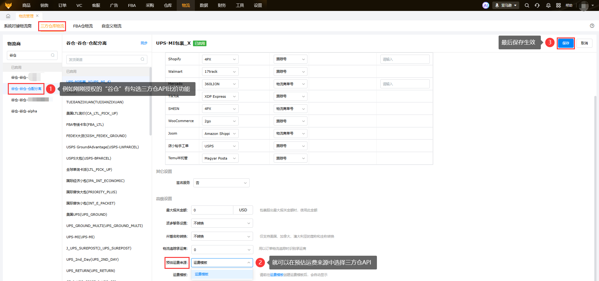Follow the 运费模板 link in the hint text
Viewport: 599px width, 281px height.
point(277,275)
